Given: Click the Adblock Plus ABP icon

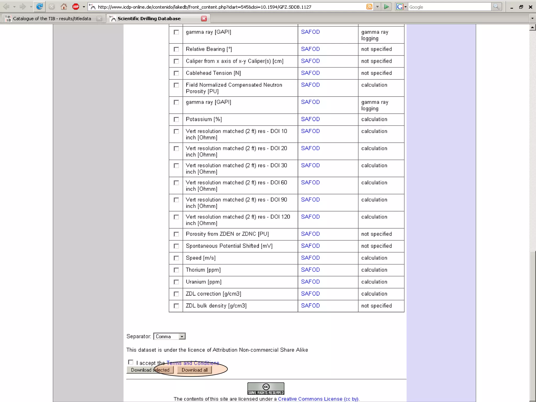Looking at the screenshot, I should point(76,7).
